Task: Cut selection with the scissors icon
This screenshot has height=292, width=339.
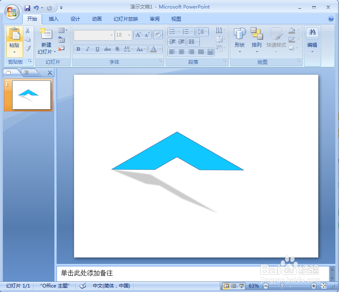Action: click(27, 30)
